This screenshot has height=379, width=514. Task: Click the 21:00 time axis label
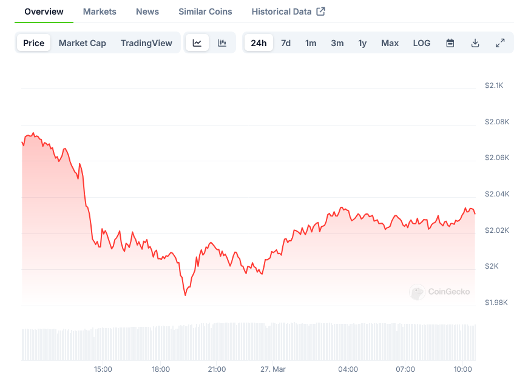pyautogui.click(x=217, y=369)
